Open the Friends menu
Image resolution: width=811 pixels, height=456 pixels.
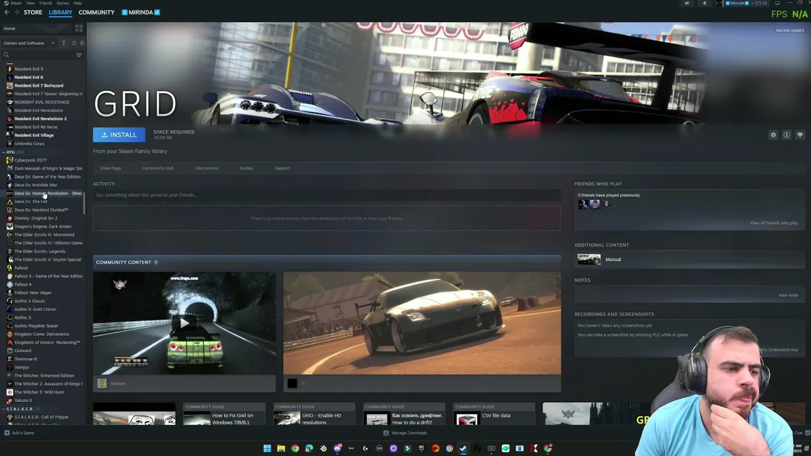click(x=46, y=3)
